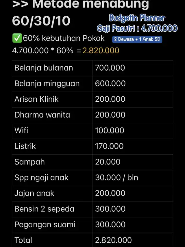Select the 'Bensin 2 sepeda' cell
This screenshot has width=185, height=247.
click(x=52, y=209)
